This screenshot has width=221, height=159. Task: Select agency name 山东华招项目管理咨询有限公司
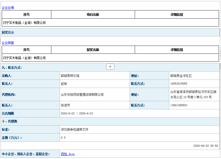(82, 95)
